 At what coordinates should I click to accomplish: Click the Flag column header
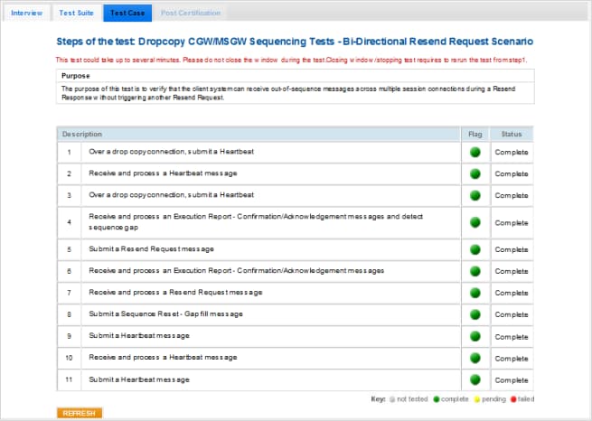click(x=475, y=134)
